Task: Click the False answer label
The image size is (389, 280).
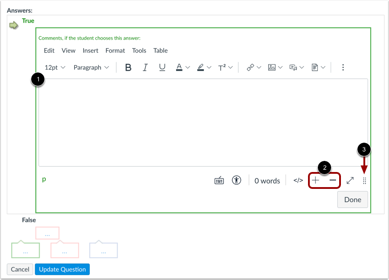Action: point(29,220)
